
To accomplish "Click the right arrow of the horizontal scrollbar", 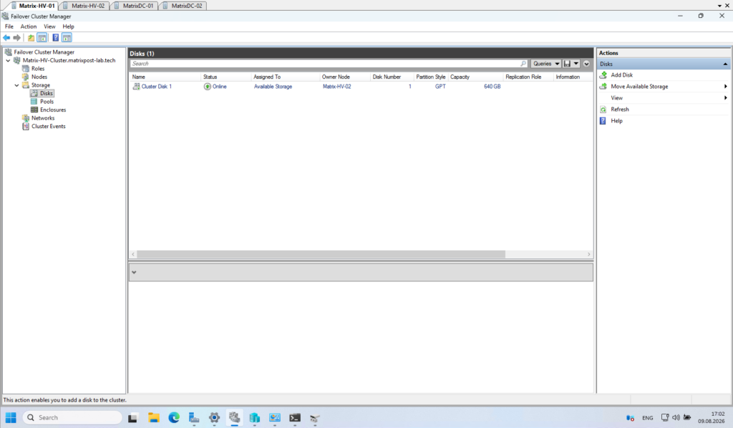I will [588, 254].
